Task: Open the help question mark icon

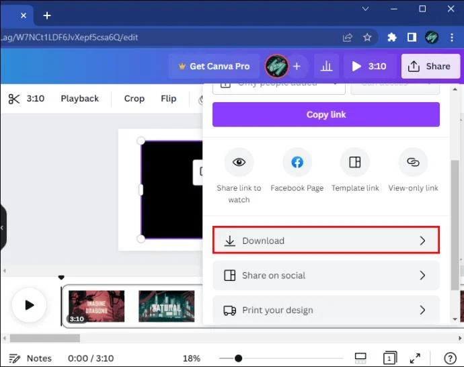Action: pyautogui.click(x=450, y=358)
